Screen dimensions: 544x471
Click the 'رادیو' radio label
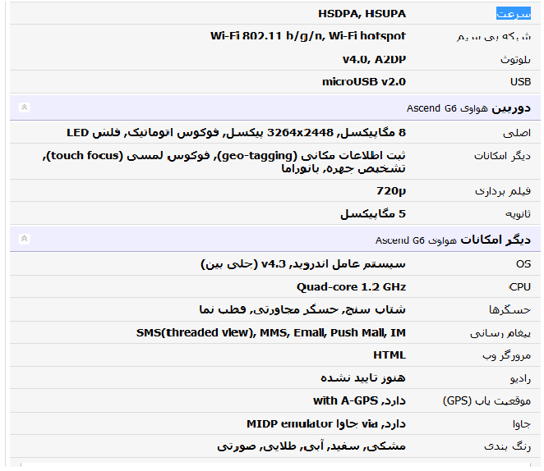(520, 378)
